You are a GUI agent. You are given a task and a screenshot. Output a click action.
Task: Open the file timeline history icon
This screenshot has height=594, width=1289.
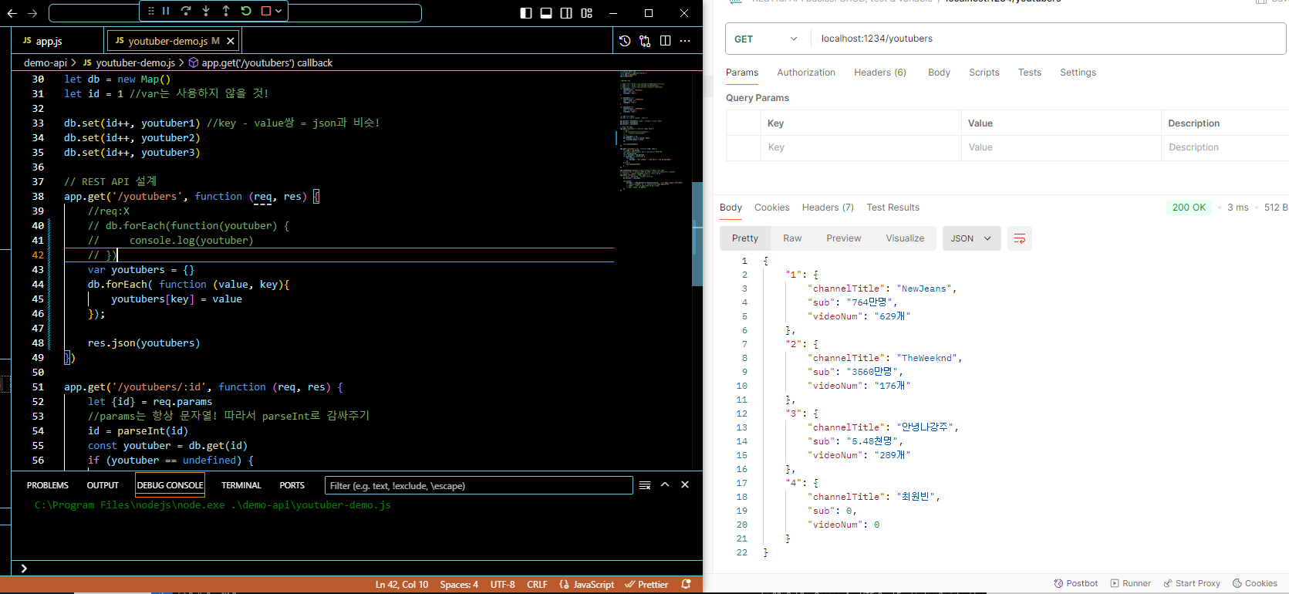click(x=625, y=41)
